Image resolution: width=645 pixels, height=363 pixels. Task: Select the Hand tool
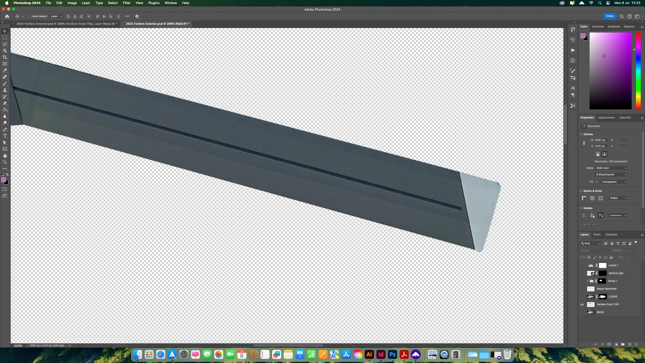[x=5, y=156]
